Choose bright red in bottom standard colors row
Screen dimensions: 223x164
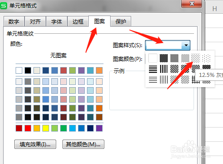(28, 128)
